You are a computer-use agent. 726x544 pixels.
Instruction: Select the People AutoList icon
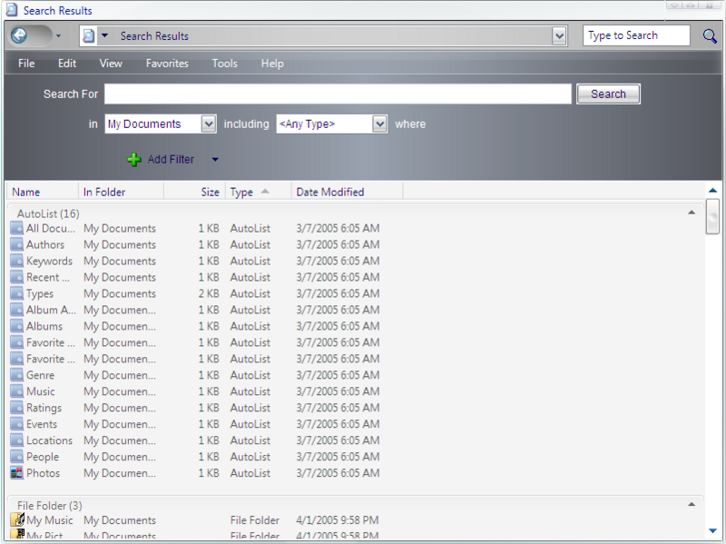(16, 457)
